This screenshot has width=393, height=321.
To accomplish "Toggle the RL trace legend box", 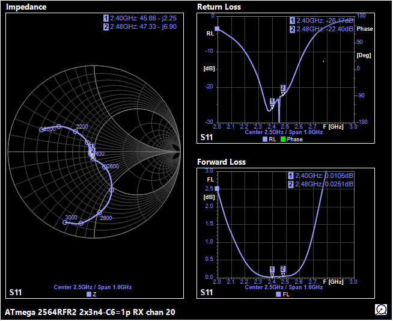I will tap(264, 139).
